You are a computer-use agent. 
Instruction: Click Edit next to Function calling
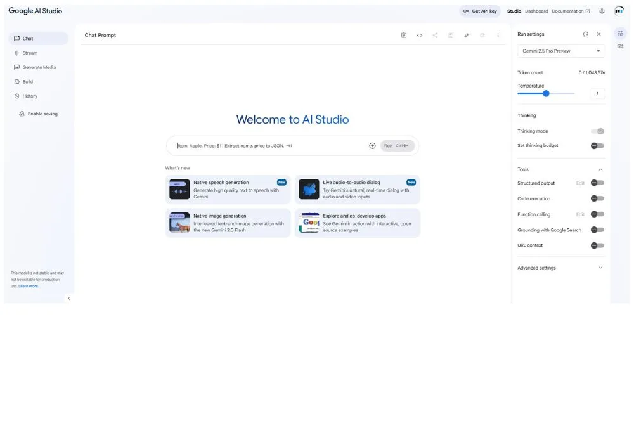pos(580,214)
